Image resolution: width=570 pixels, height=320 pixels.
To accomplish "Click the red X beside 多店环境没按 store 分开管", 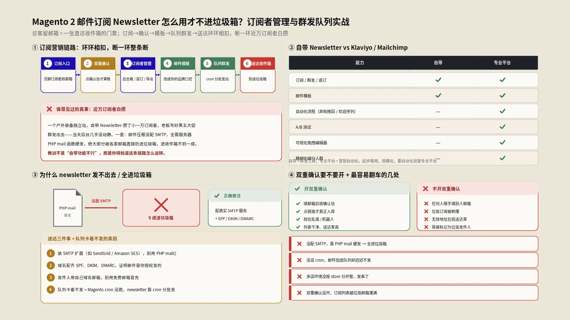I will point(299,277).
